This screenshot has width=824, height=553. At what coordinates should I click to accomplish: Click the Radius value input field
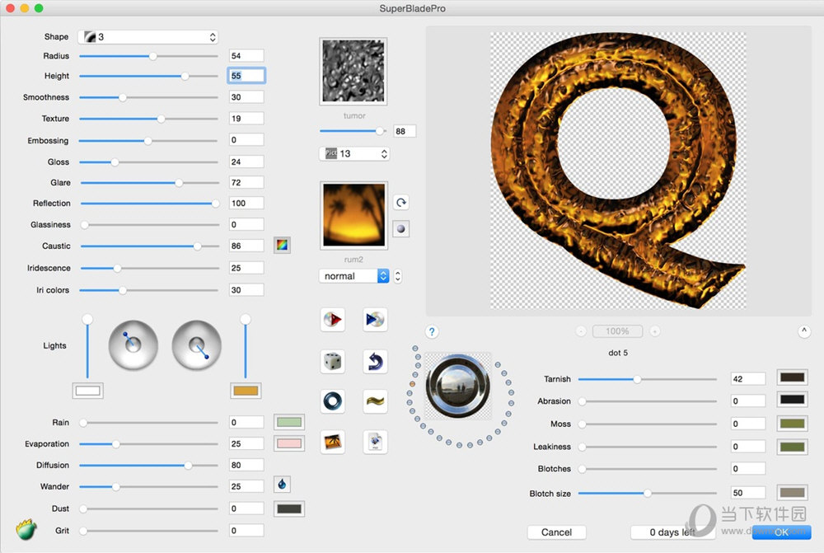(x=246, y=56)
